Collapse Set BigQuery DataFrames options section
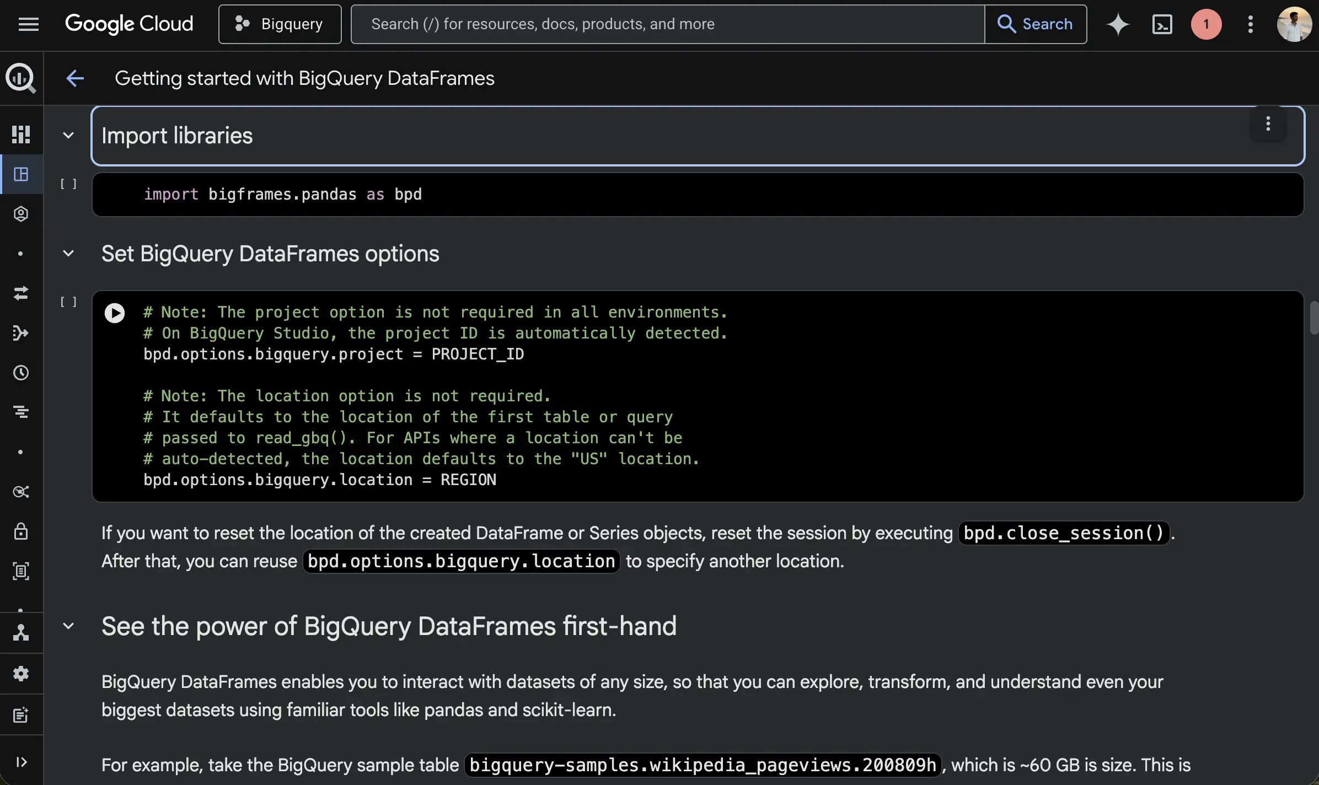Image resolution: width=1319 pixels, height=785 pixels. tap(68, 254)
